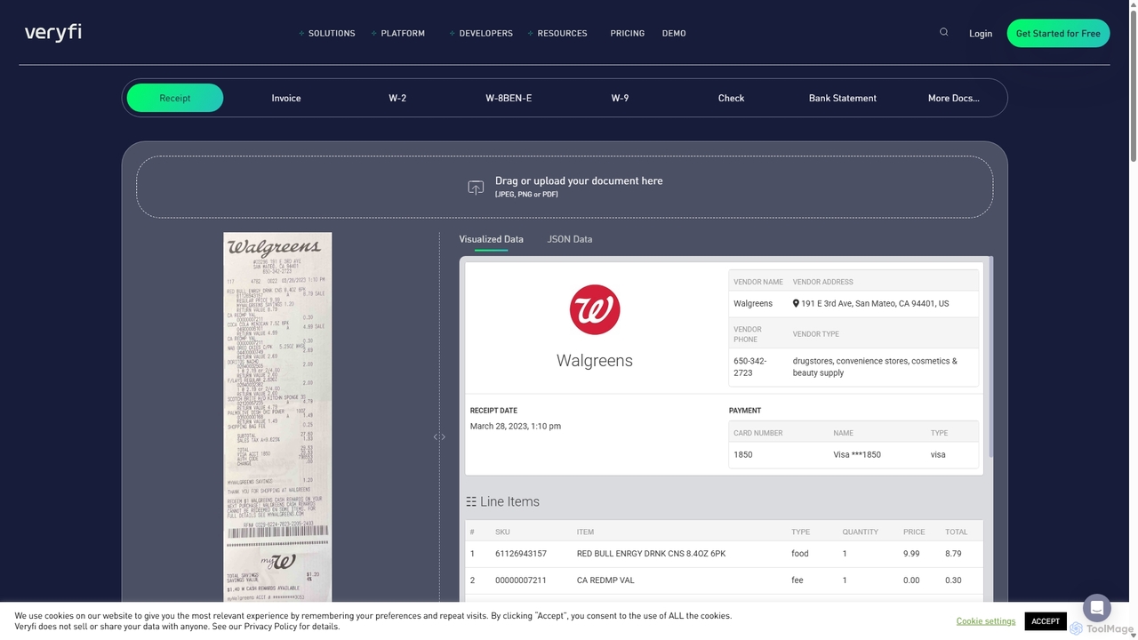The width and height of the screenshot is (1138, 640).
Task: Select the Invoice document tab
Action: (x=286, y=98)
